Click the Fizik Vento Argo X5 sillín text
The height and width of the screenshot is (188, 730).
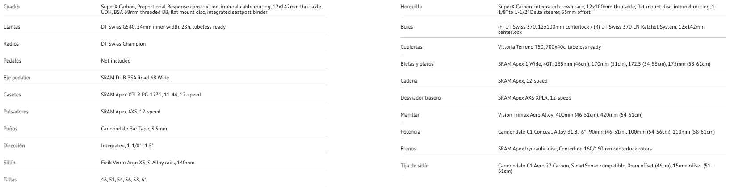(147, 163)
